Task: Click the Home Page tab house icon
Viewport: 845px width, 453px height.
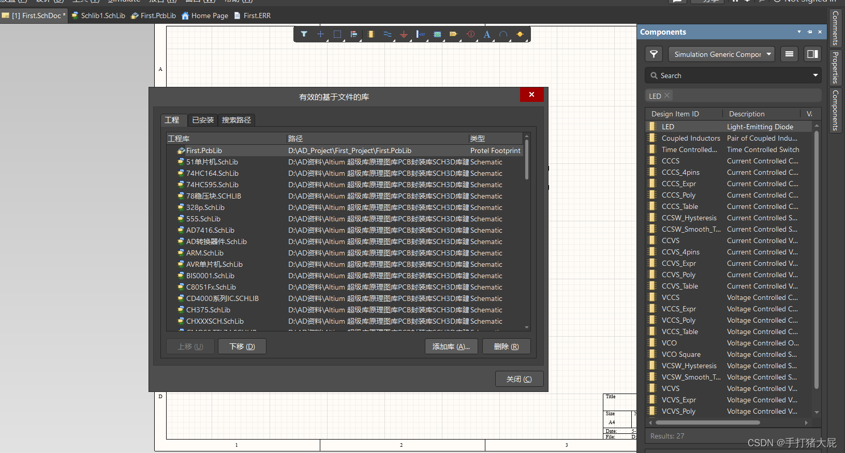Action: click(185, 16)
